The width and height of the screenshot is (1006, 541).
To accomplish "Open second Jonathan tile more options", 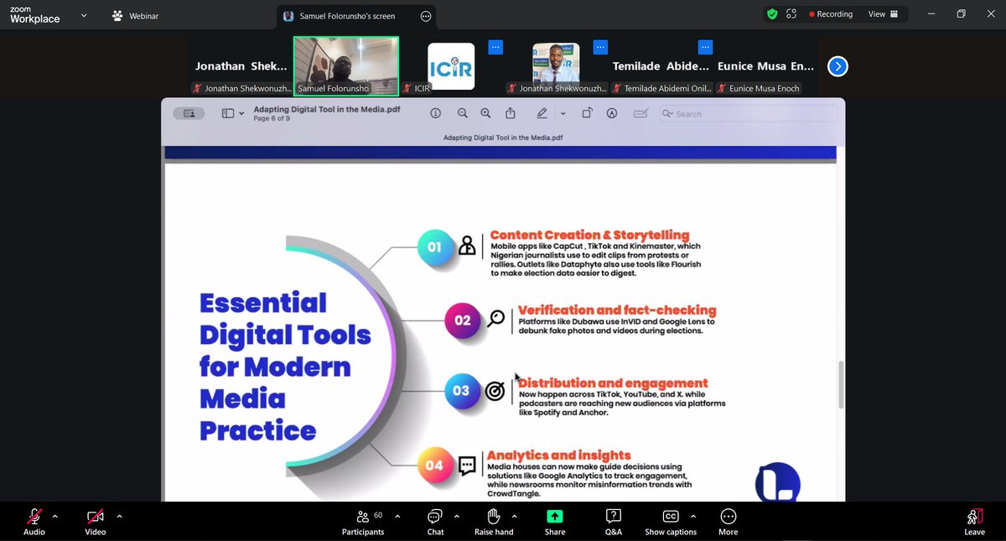I will [601, 47].
